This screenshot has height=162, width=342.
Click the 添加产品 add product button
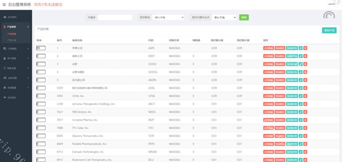[329, 30]
